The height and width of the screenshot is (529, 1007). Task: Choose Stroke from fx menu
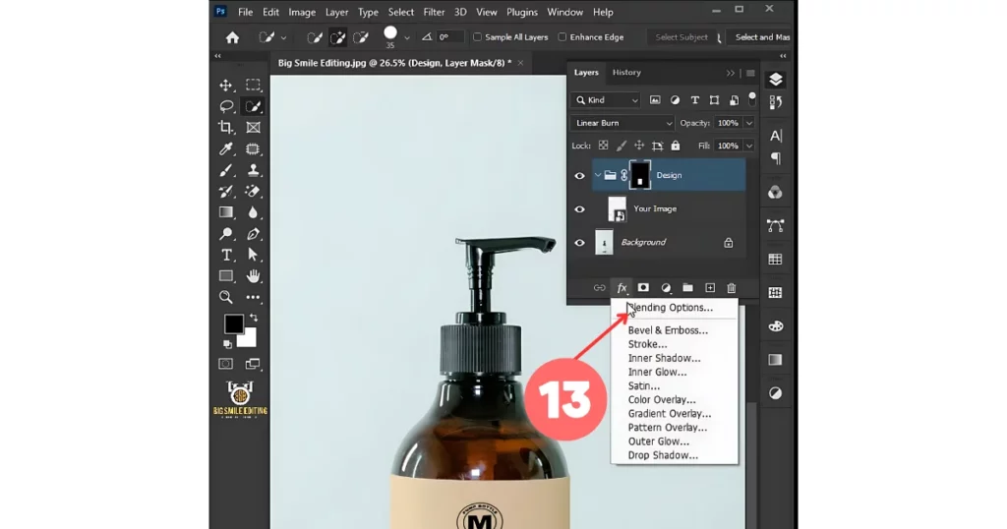(x=647, y=345)
